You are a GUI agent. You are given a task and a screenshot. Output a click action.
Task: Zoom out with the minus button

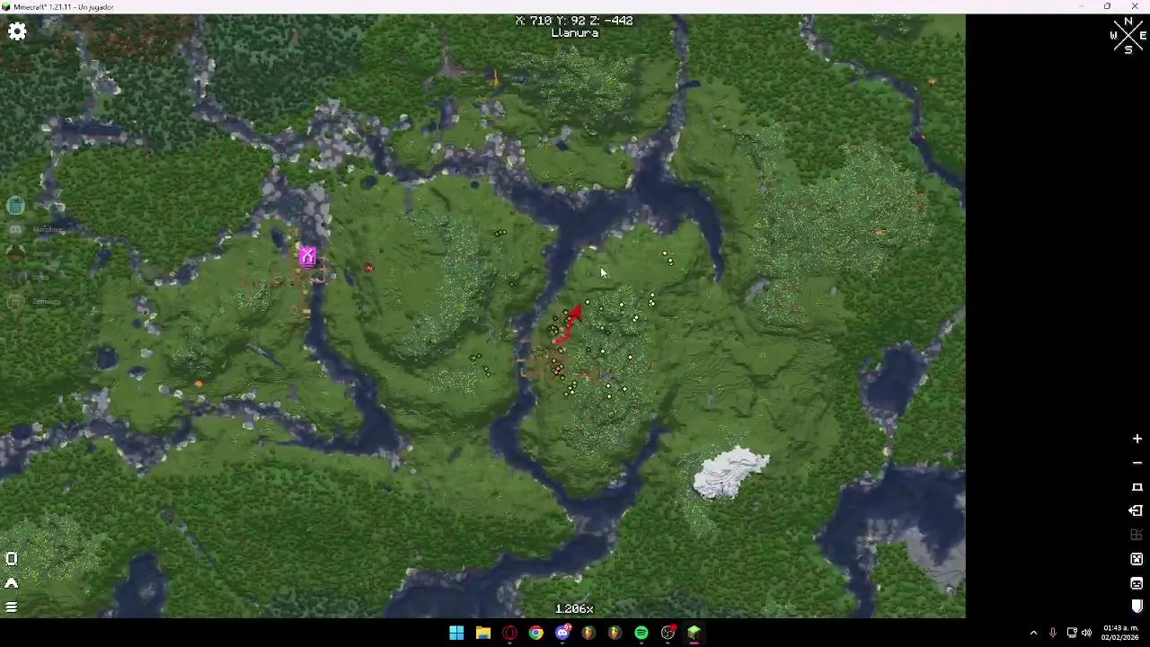click(x=1137, y=463)
